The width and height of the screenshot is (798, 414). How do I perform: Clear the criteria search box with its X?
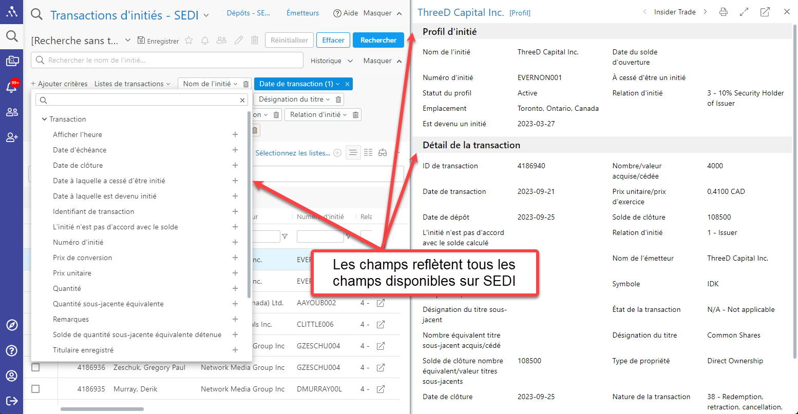[242, 101]
